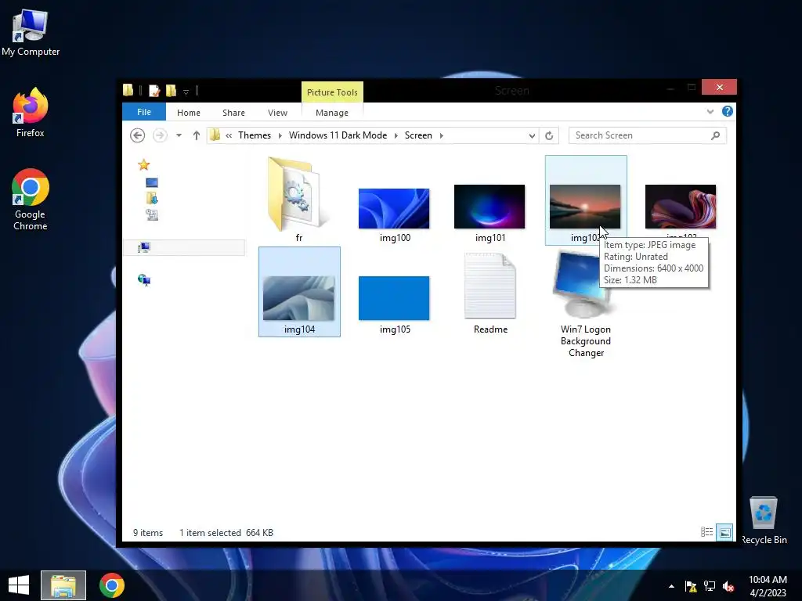The image size is (802, 601).
Task: Select the computer item in navigation pane
Action: pyautogui.click(x=184, y=248)
